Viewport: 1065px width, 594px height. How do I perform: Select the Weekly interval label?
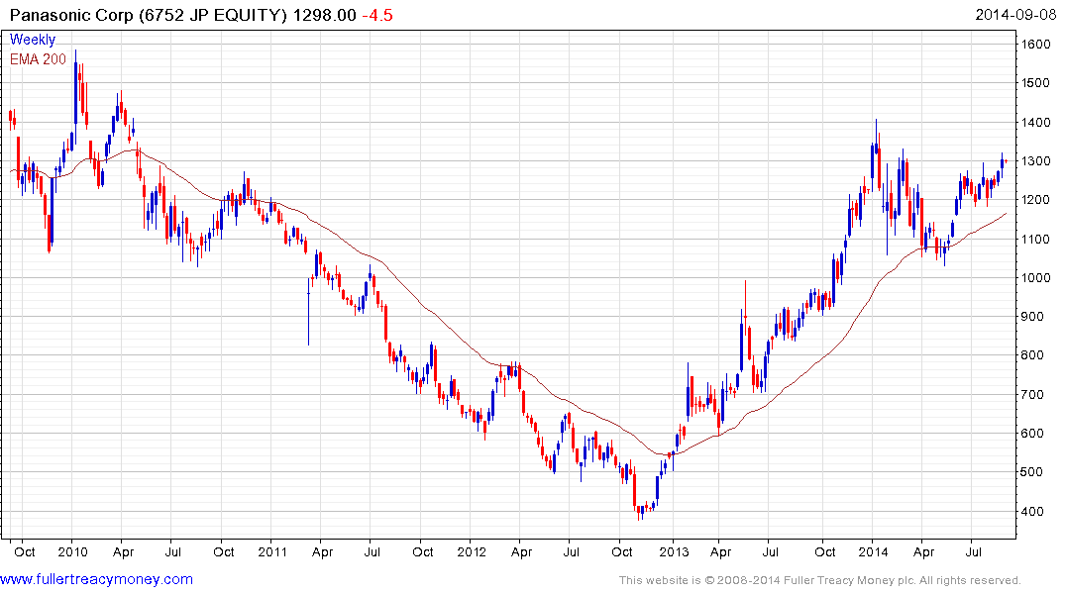[x=33, y=40]
